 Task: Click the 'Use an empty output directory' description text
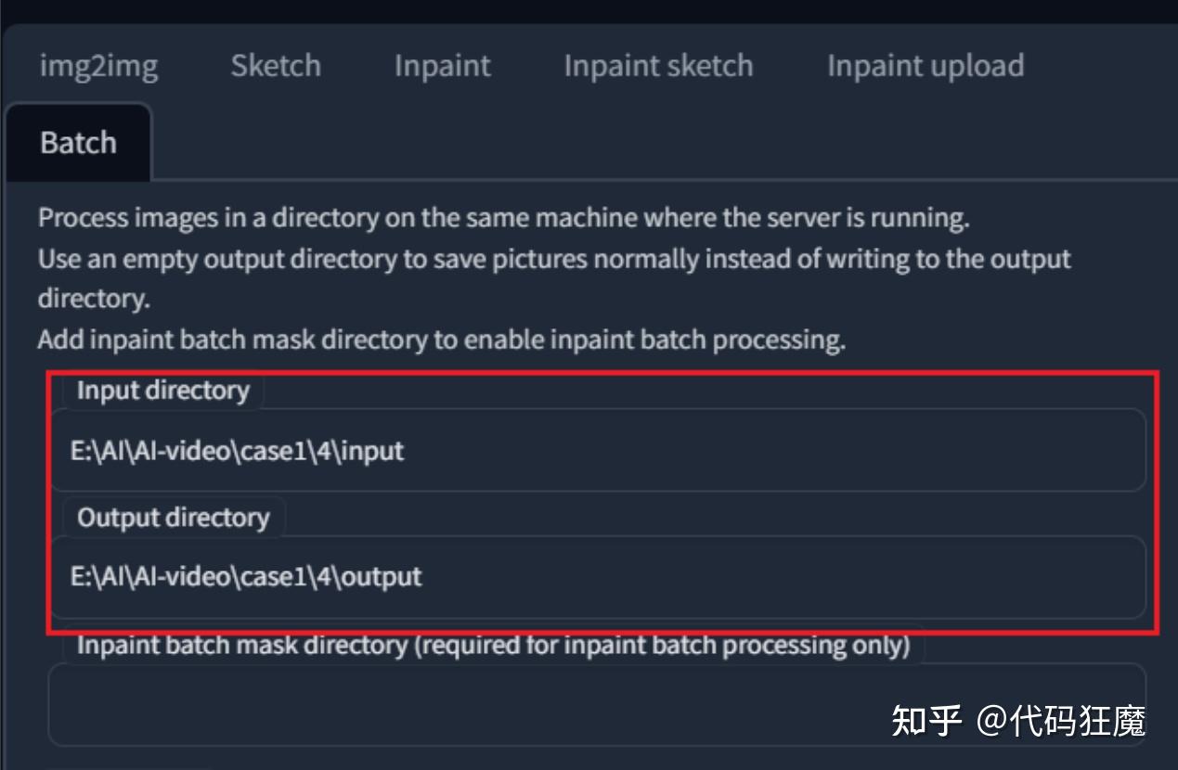554,278
